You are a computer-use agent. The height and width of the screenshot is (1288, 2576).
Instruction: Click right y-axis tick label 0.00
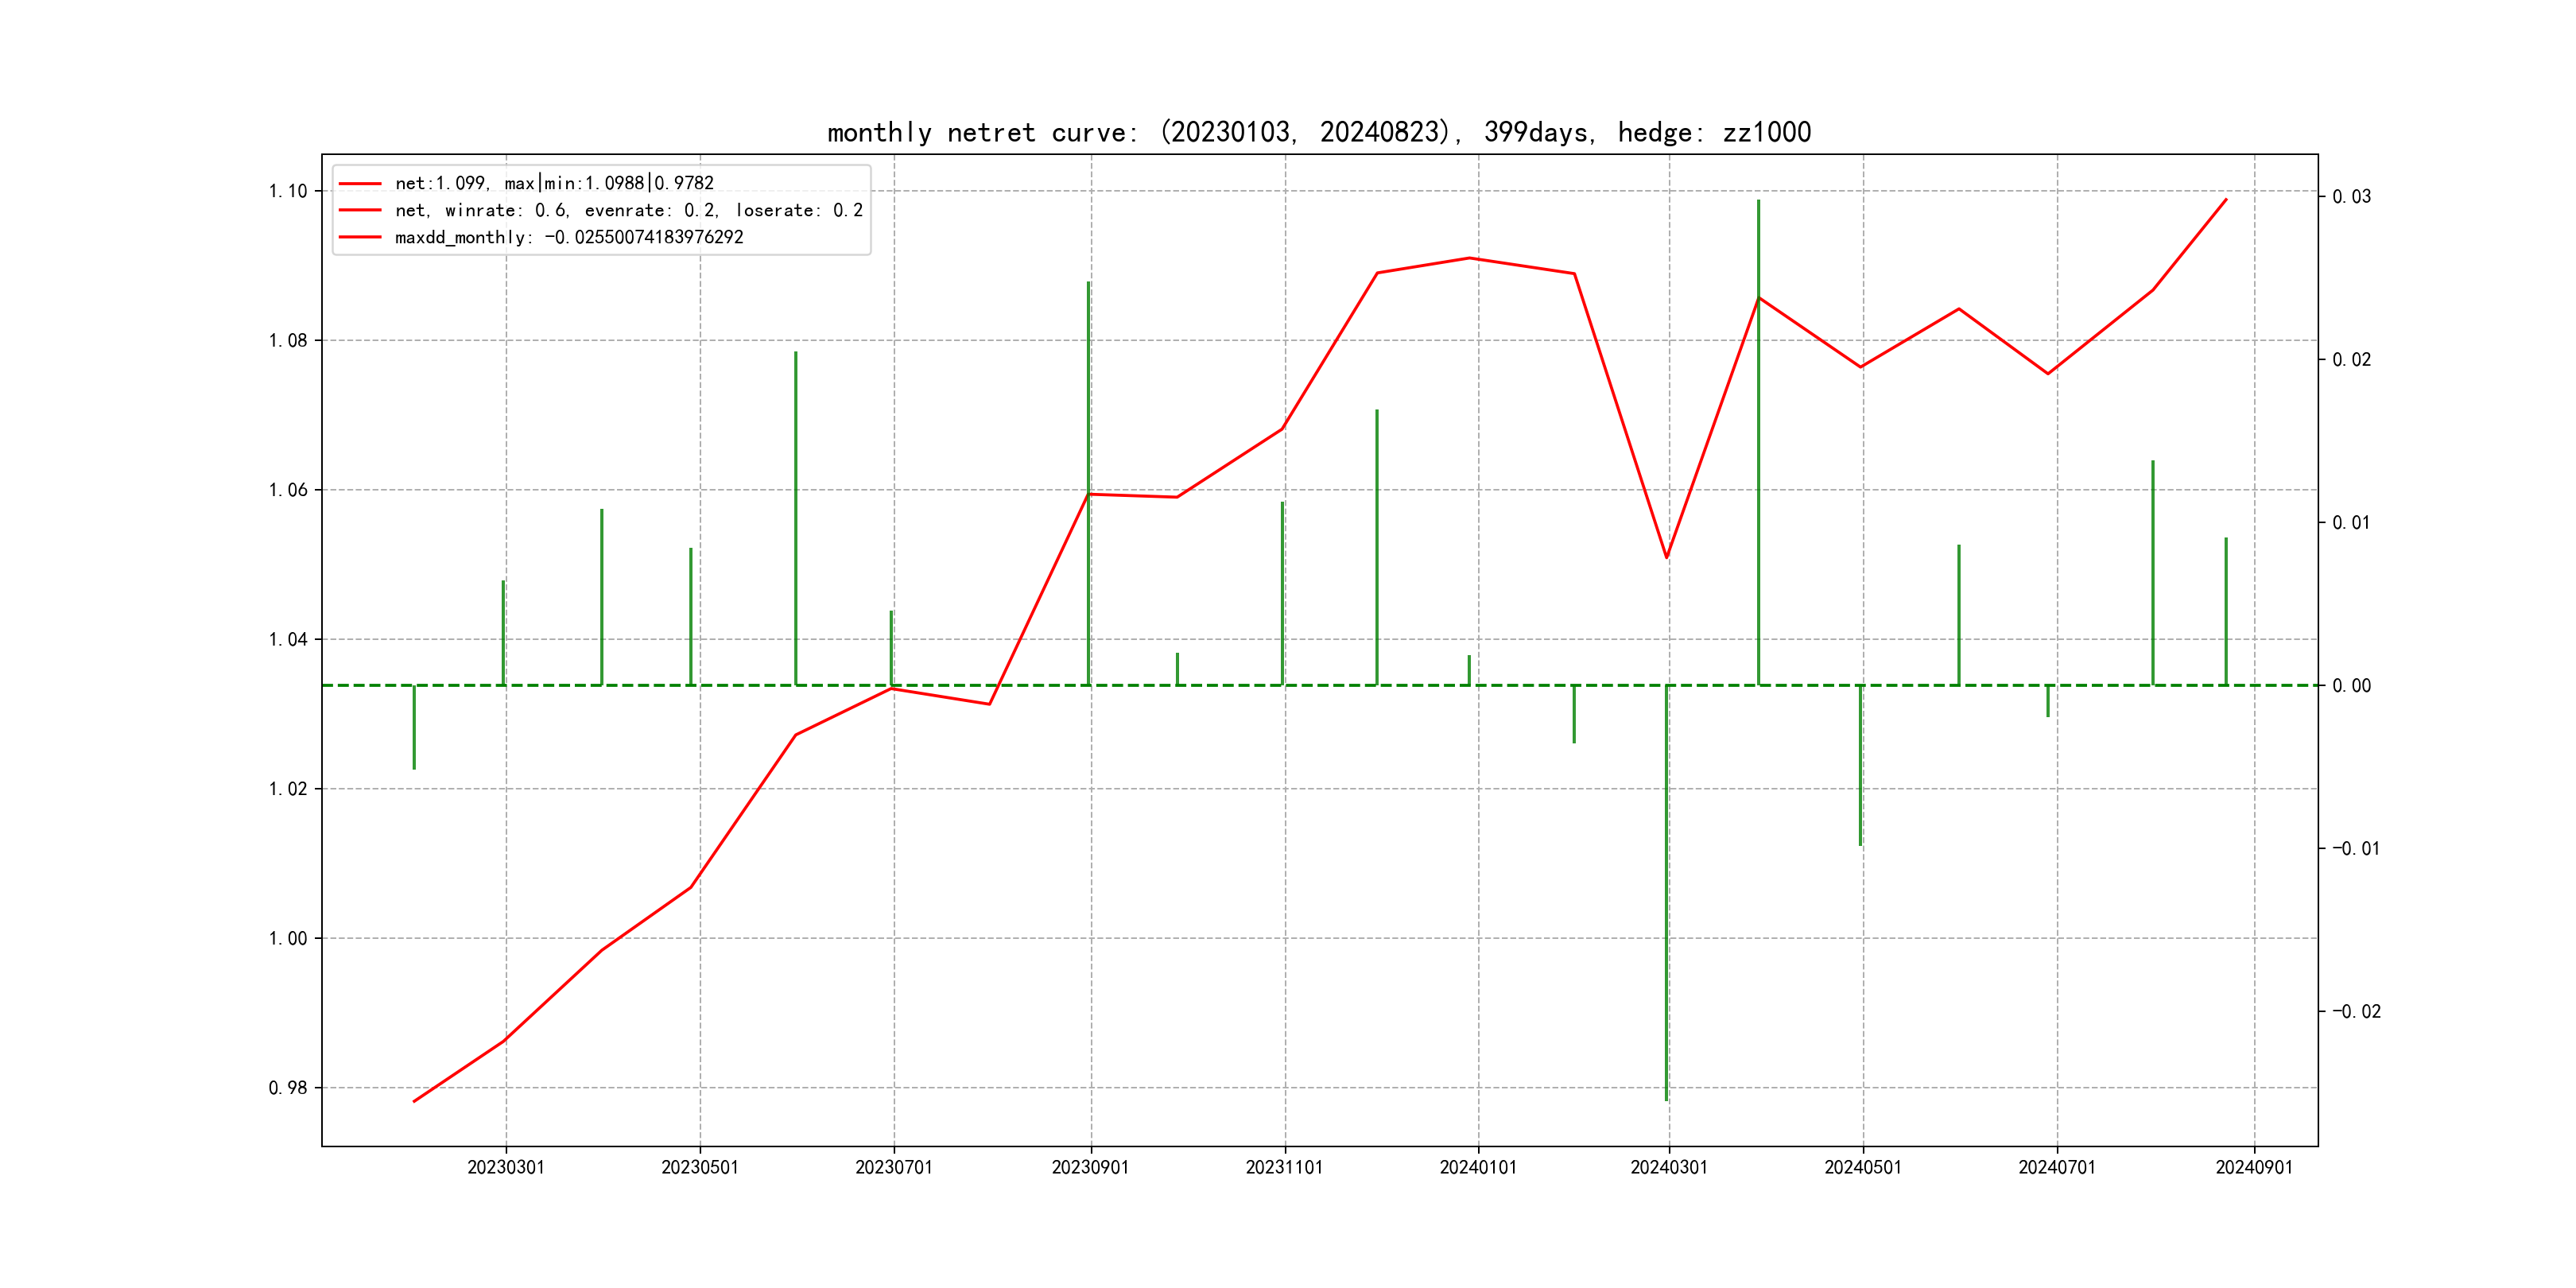tap(2351, 685)
